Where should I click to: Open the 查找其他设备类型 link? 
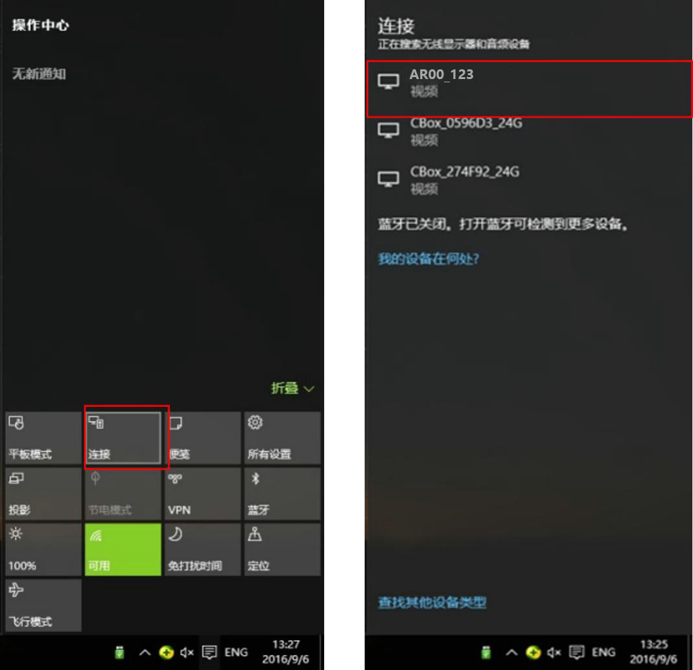tap(432, 603)
